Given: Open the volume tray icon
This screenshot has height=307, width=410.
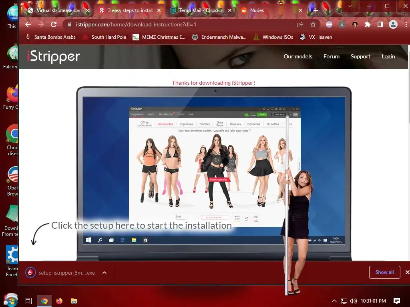Looking at the screenshot, I should (x=353, y=301).
